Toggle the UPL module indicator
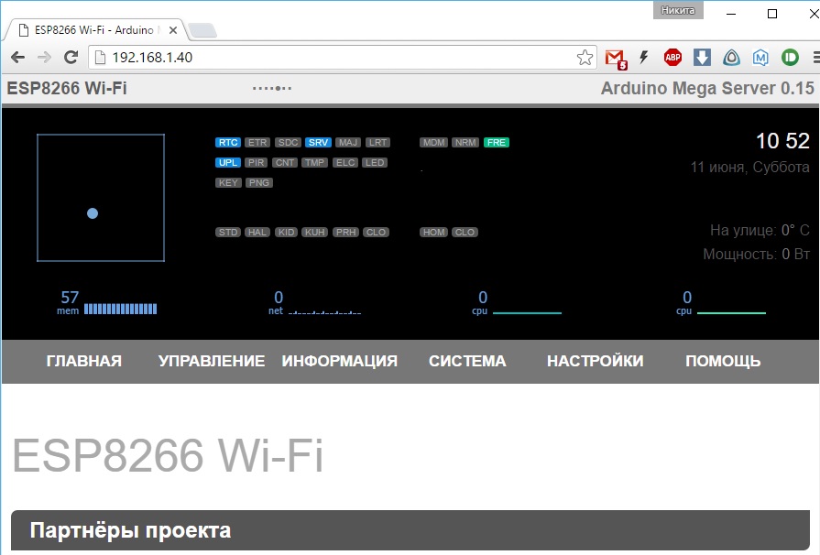The image size is (820, 555). [228, 162]
